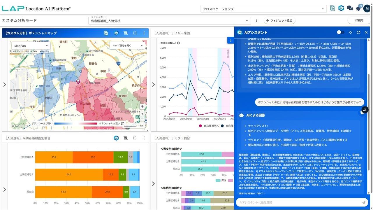This screenshot has width=373, height=210.
Task: Refresh the AI assistant conversation
Action: click(x=358, y=32)
